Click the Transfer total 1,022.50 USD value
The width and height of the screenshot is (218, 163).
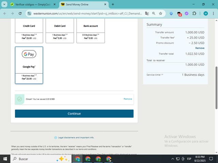click(x=195, y=54)
